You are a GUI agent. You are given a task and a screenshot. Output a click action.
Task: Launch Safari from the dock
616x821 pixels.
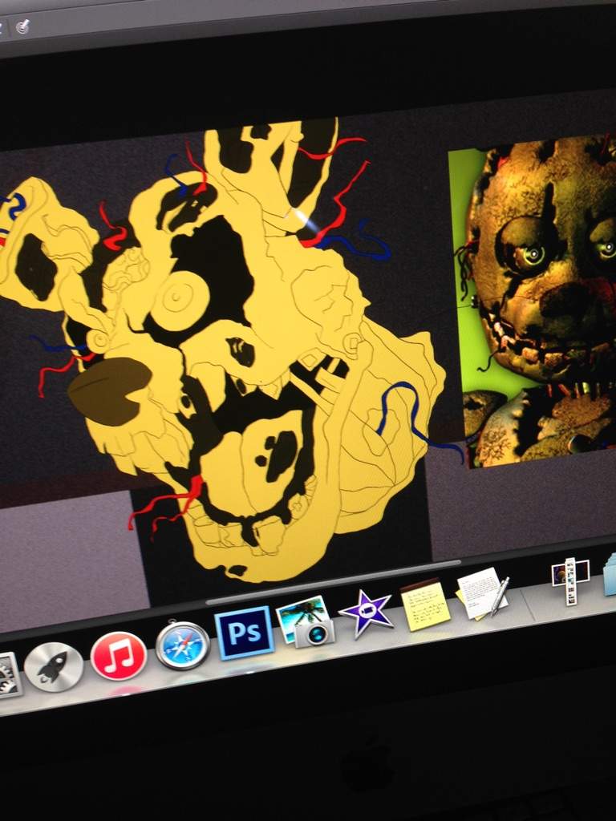click(x=183, y=645)
